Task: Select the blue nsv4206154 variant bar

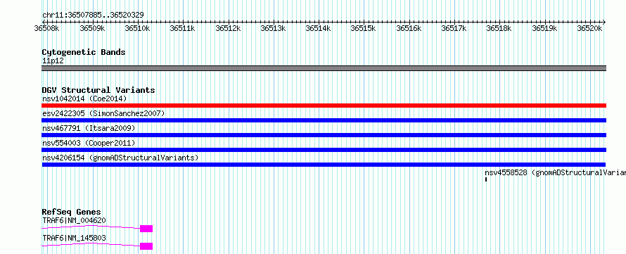Action: click(x=324, y=165)
